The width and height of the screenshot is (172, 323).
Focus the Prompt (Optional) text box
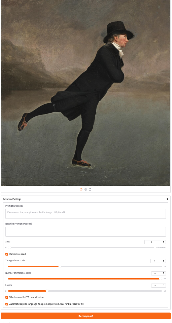coord(85,214)
